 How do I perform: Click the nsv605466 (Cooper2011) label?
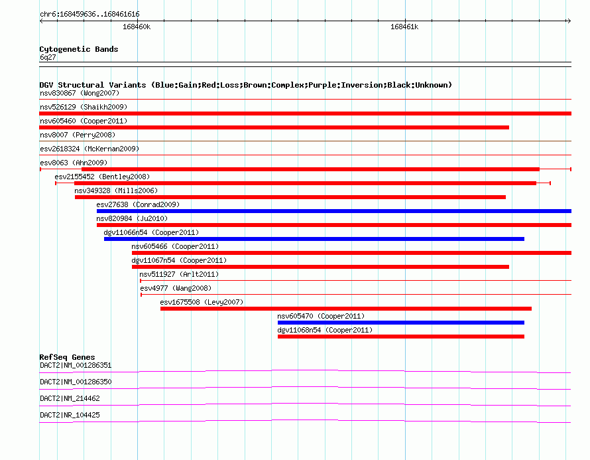pos(175,246)
